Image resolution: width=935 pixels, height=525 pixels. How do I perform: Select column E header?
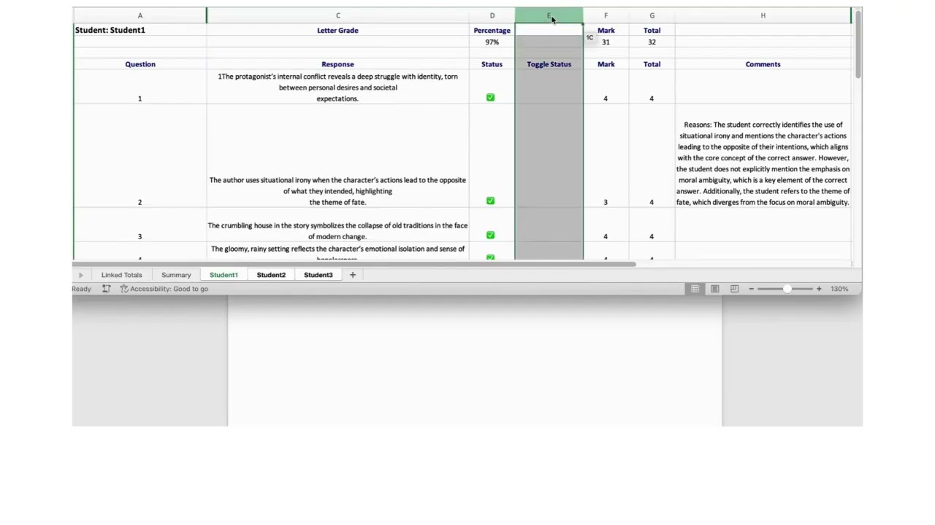tap(549, 15)
